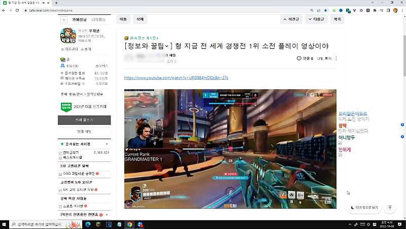This screenshot has width=406, height=229.
Task: Click the address bar URL field
Action: click(166, 10)
